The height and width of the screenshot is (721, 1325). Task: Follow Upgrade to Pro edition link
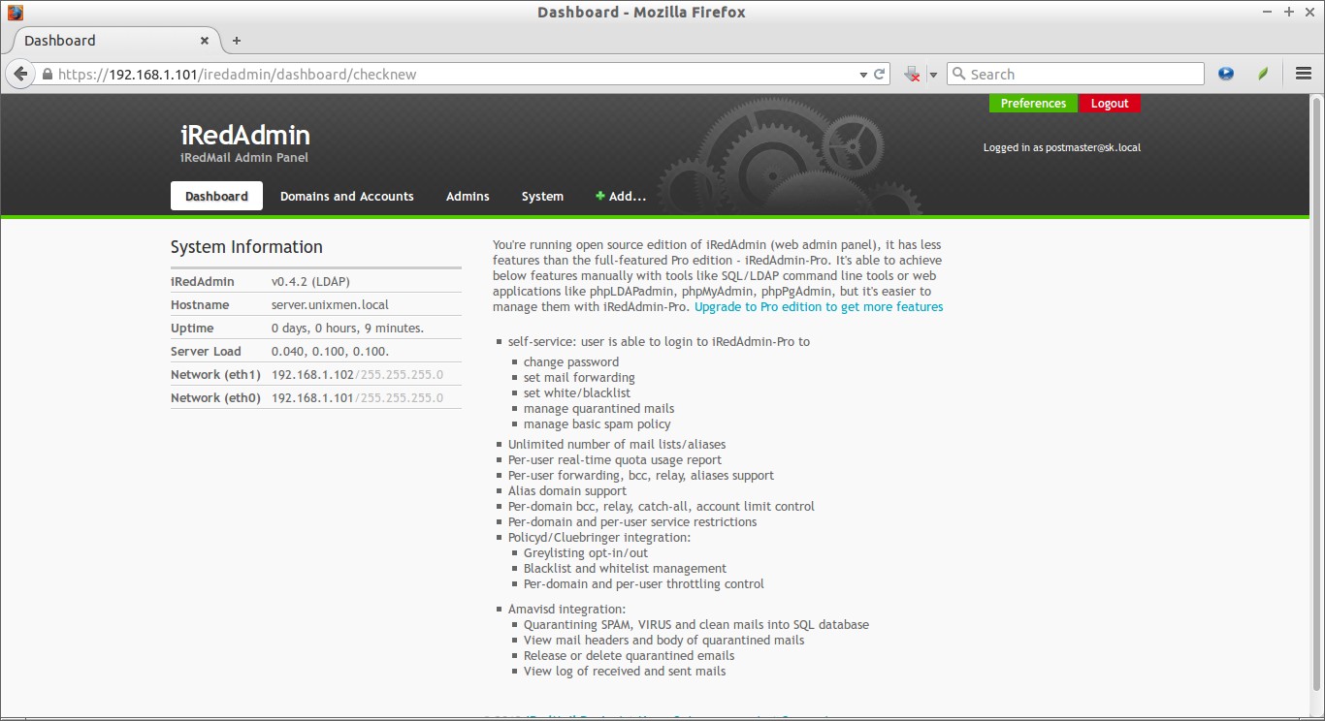819,306
